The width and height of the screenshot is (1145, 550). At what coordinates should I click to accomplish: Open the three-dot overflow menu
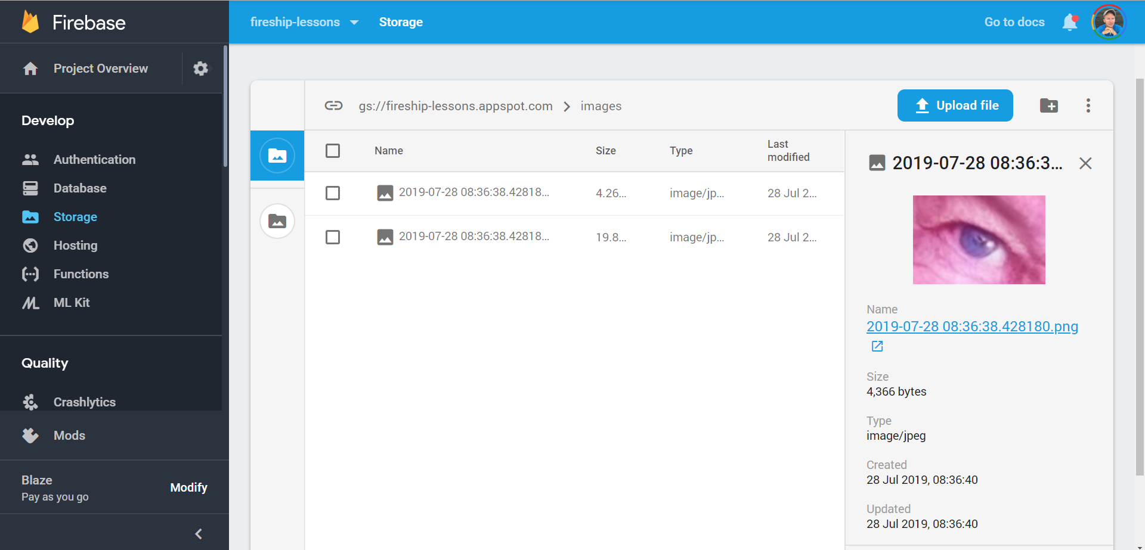(x=1088, y=105)
